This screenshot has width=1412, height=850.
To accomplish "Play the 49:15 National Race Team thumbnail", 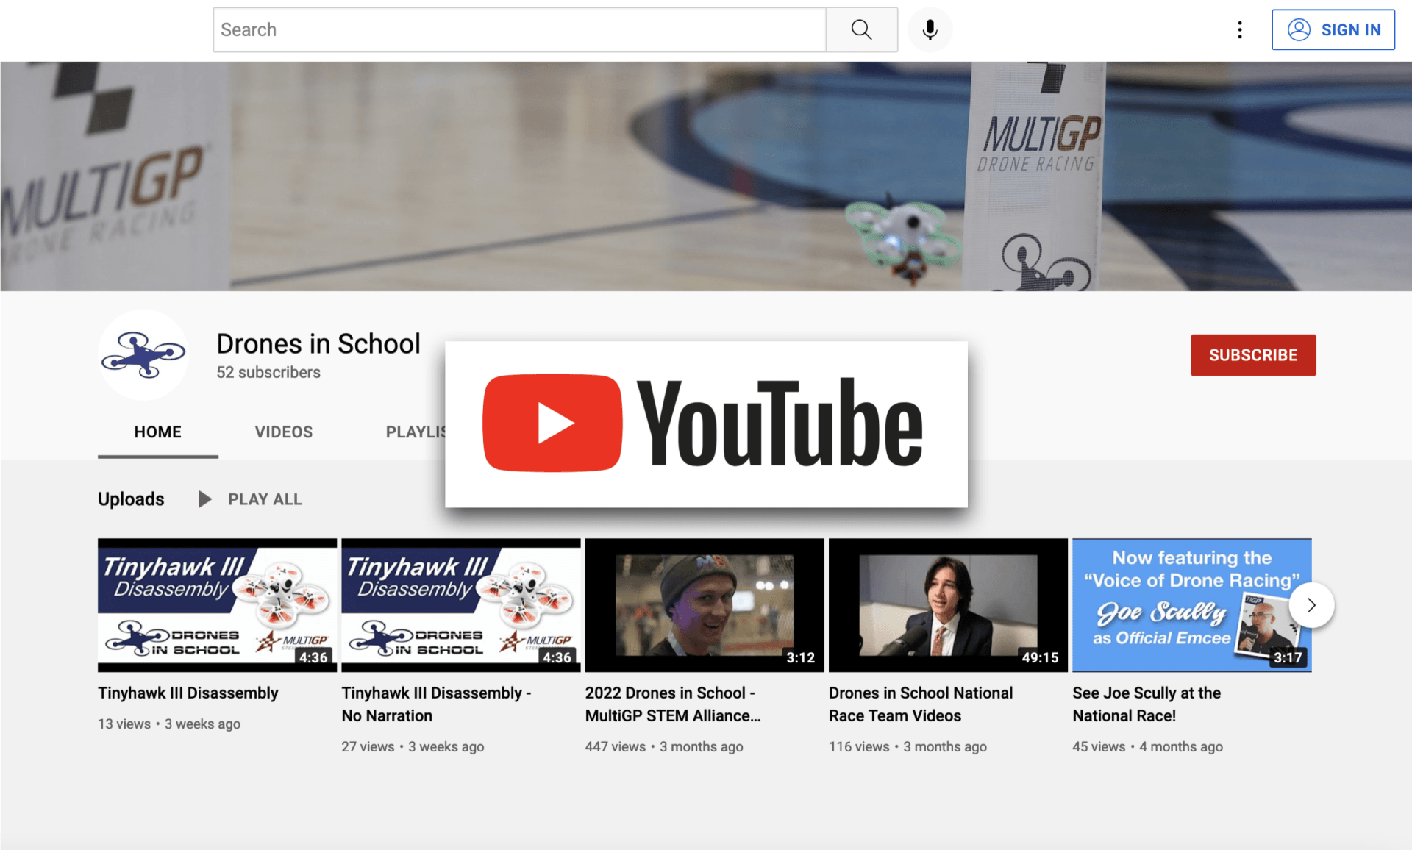I will click(x=948, y=605).
